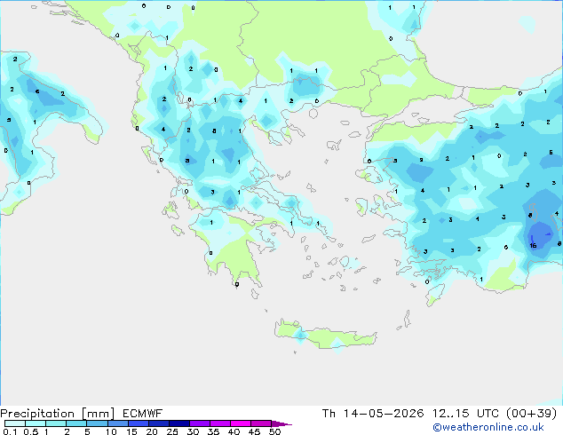Viewport: 563px width, 435px height.
Task: Click the over-50 arrow tip of the legend
Action: 281,423
